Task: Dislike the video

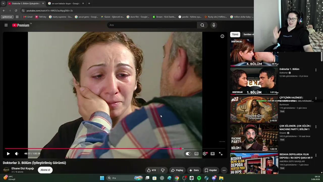Action: [163, 170]
